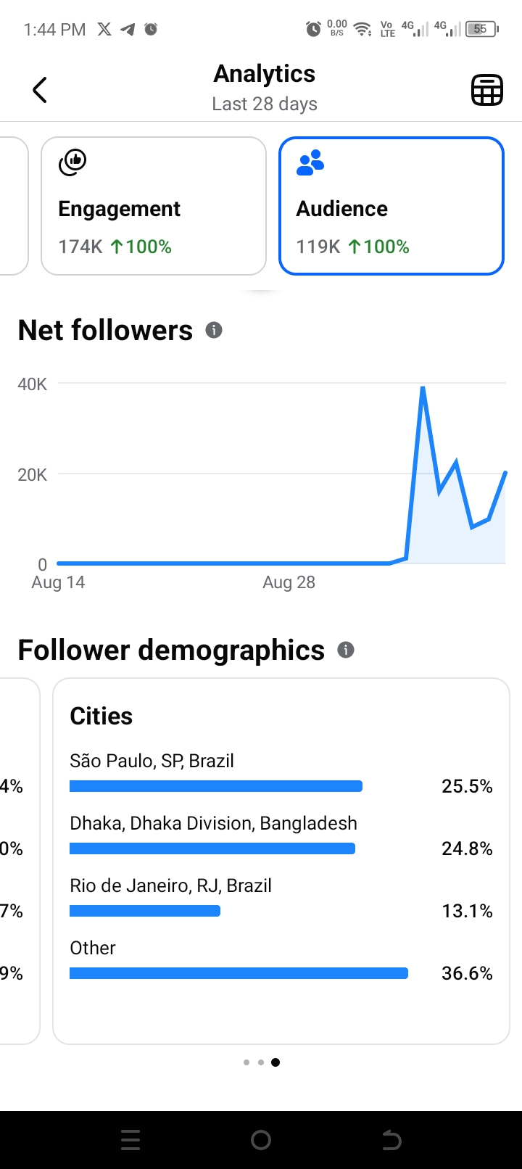Tap the Android home circle button
Screen dimensions: 522x1169
click(261, 1140)
